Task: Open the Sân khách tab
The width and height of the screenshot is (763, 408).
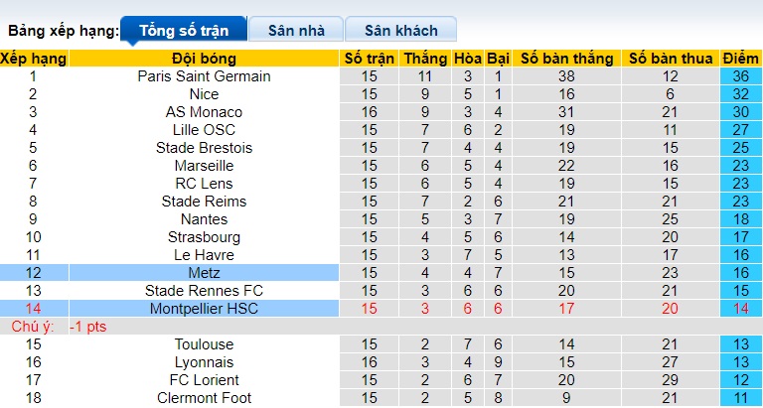Action: 401,30
